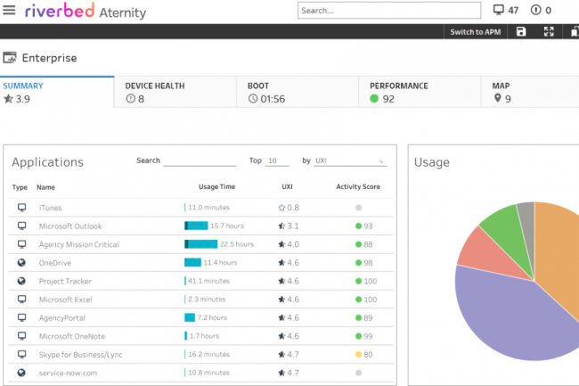Click the Applications search field
Viewport: 579px width, 386px height.
click(200, 161)
